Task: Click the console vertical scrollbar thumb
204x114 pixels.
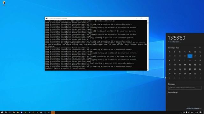Action: (x=148, y=23)
